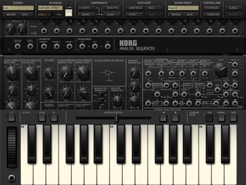246x185 pixels.
Task: Open the DRUMS component view
Action: pyautogui.click(x=87, y=14)
